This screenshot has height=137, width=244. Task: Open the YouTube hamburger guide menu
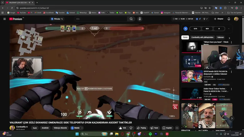click(5, 19)
